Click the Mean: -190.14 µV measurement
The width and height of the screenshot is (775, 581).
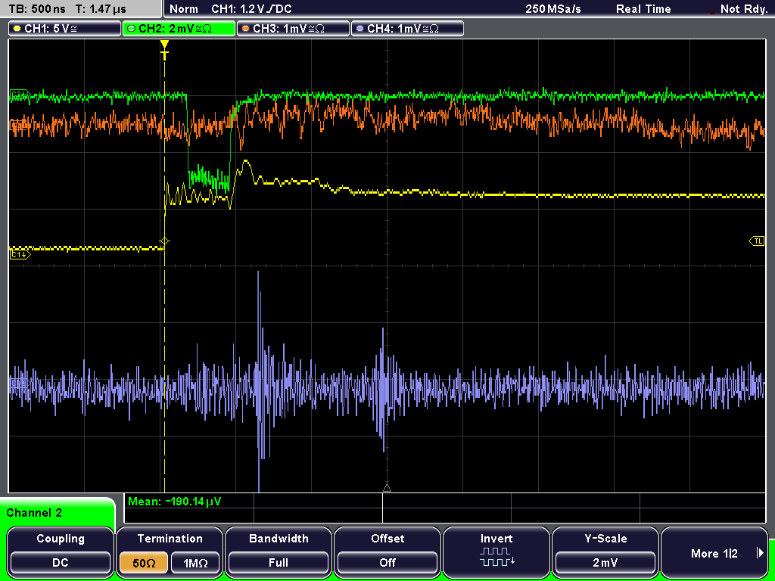175,502
